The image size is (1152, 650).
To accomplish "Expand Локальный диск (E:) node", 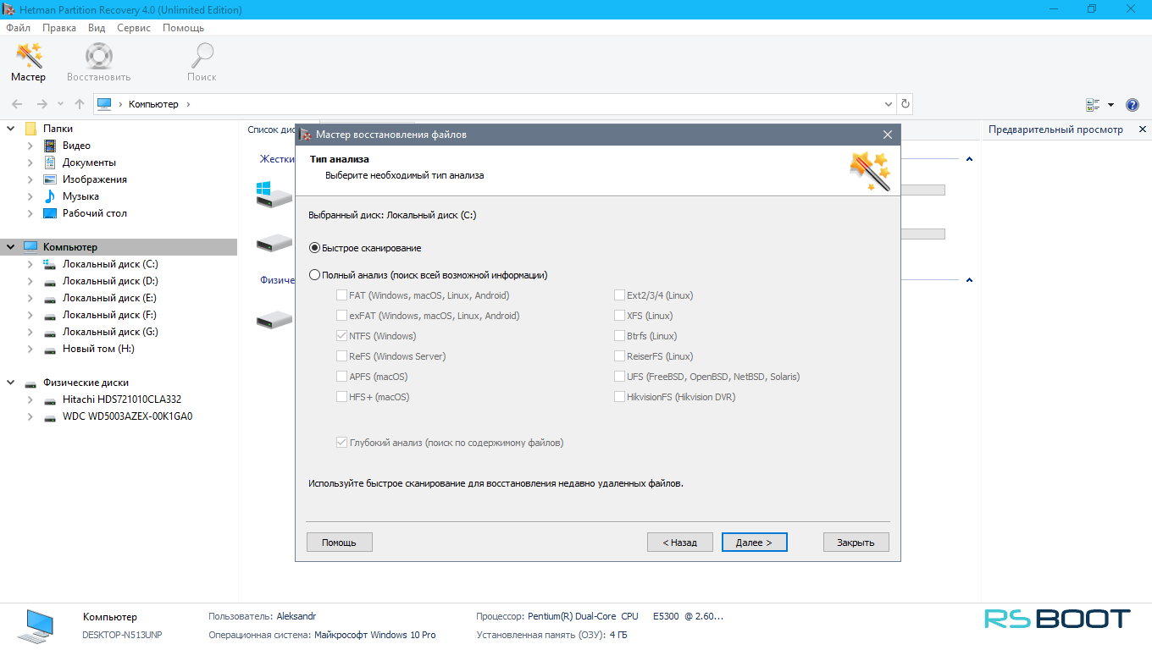I will [x=30, y=298].
